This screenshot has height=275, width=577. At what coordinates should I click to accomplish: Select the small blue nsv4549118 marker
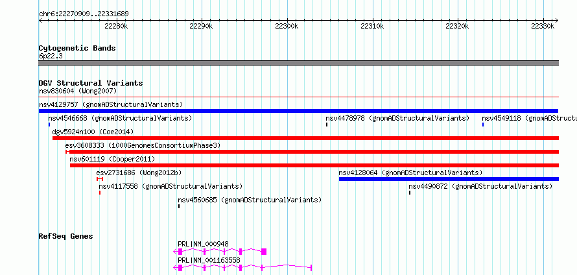(x=483, y=125)
